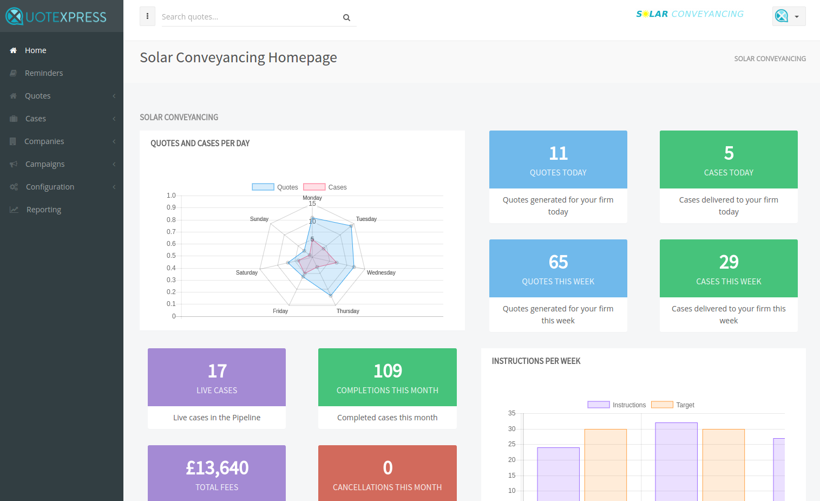This screenshot has height=501, width=820.
Task: Click 'Live cases in the Pipeline' text
Action: [217, 418]
